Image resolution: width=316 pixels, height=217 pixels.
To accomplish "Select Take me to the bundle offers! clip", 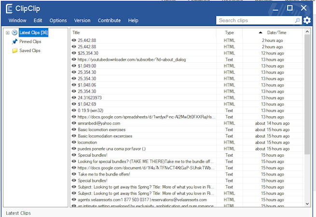I will [104, 174].
